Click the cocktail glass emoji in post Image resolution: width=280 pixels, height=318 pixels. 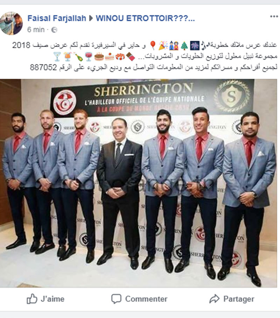click(x=57, y=56)
